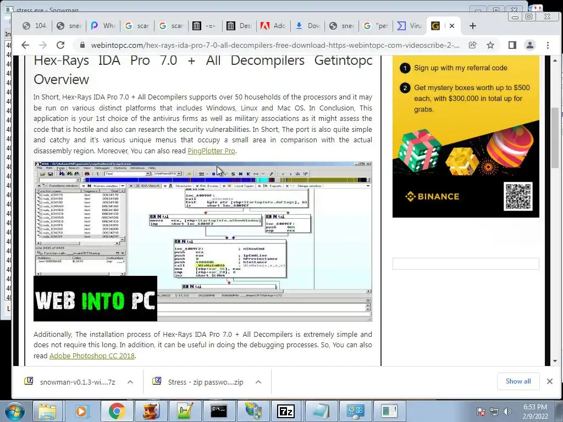Open Windows Explorer from the taskbar
This screenshot has width=563, height=422.
pyautogui.click(x=47, y=411)
